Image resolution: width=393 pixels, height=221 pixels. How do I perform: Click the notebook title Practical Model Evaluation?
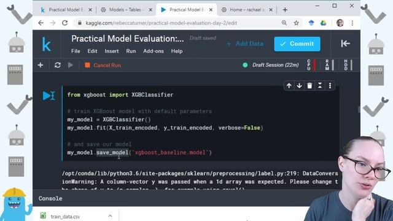coord(128,39)
